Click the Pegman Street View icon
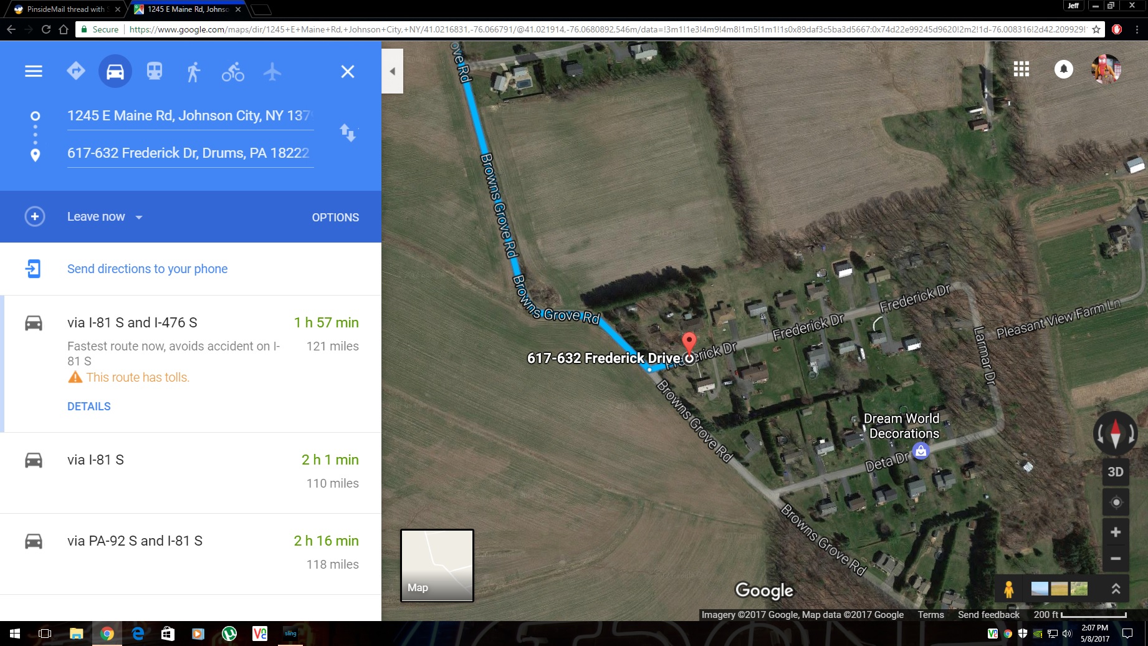1148x646 pixels. coord(1008,589)
